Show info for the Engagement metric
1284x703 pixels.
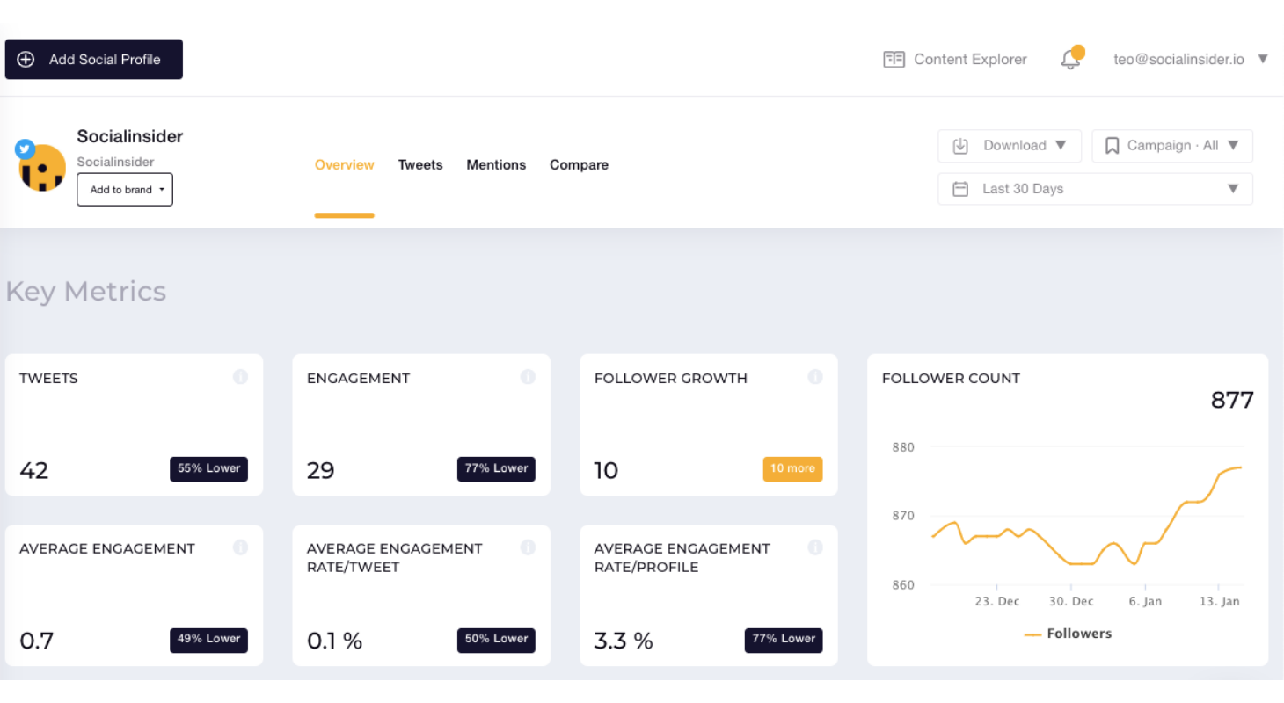[528, 377]
